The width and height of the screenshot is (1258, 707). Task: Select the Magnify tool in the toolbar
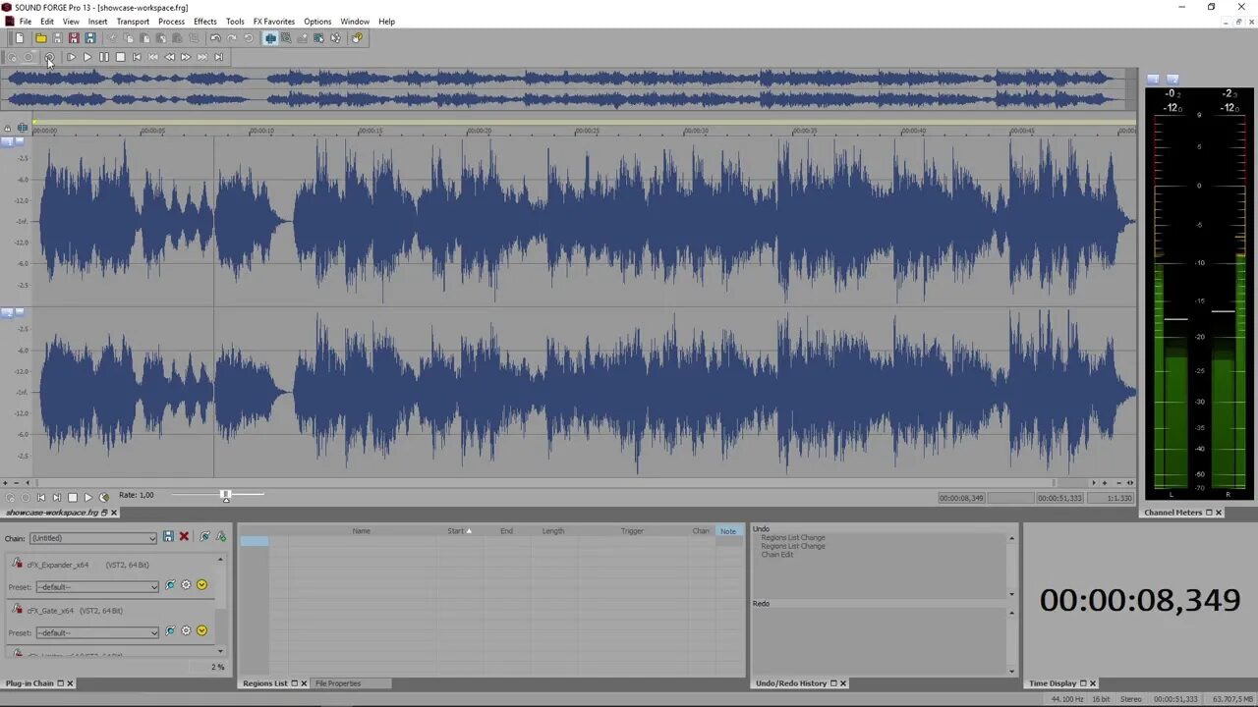(286, 38)
